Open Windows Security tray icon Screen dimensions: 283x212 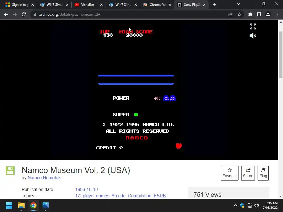click(242, 205)
